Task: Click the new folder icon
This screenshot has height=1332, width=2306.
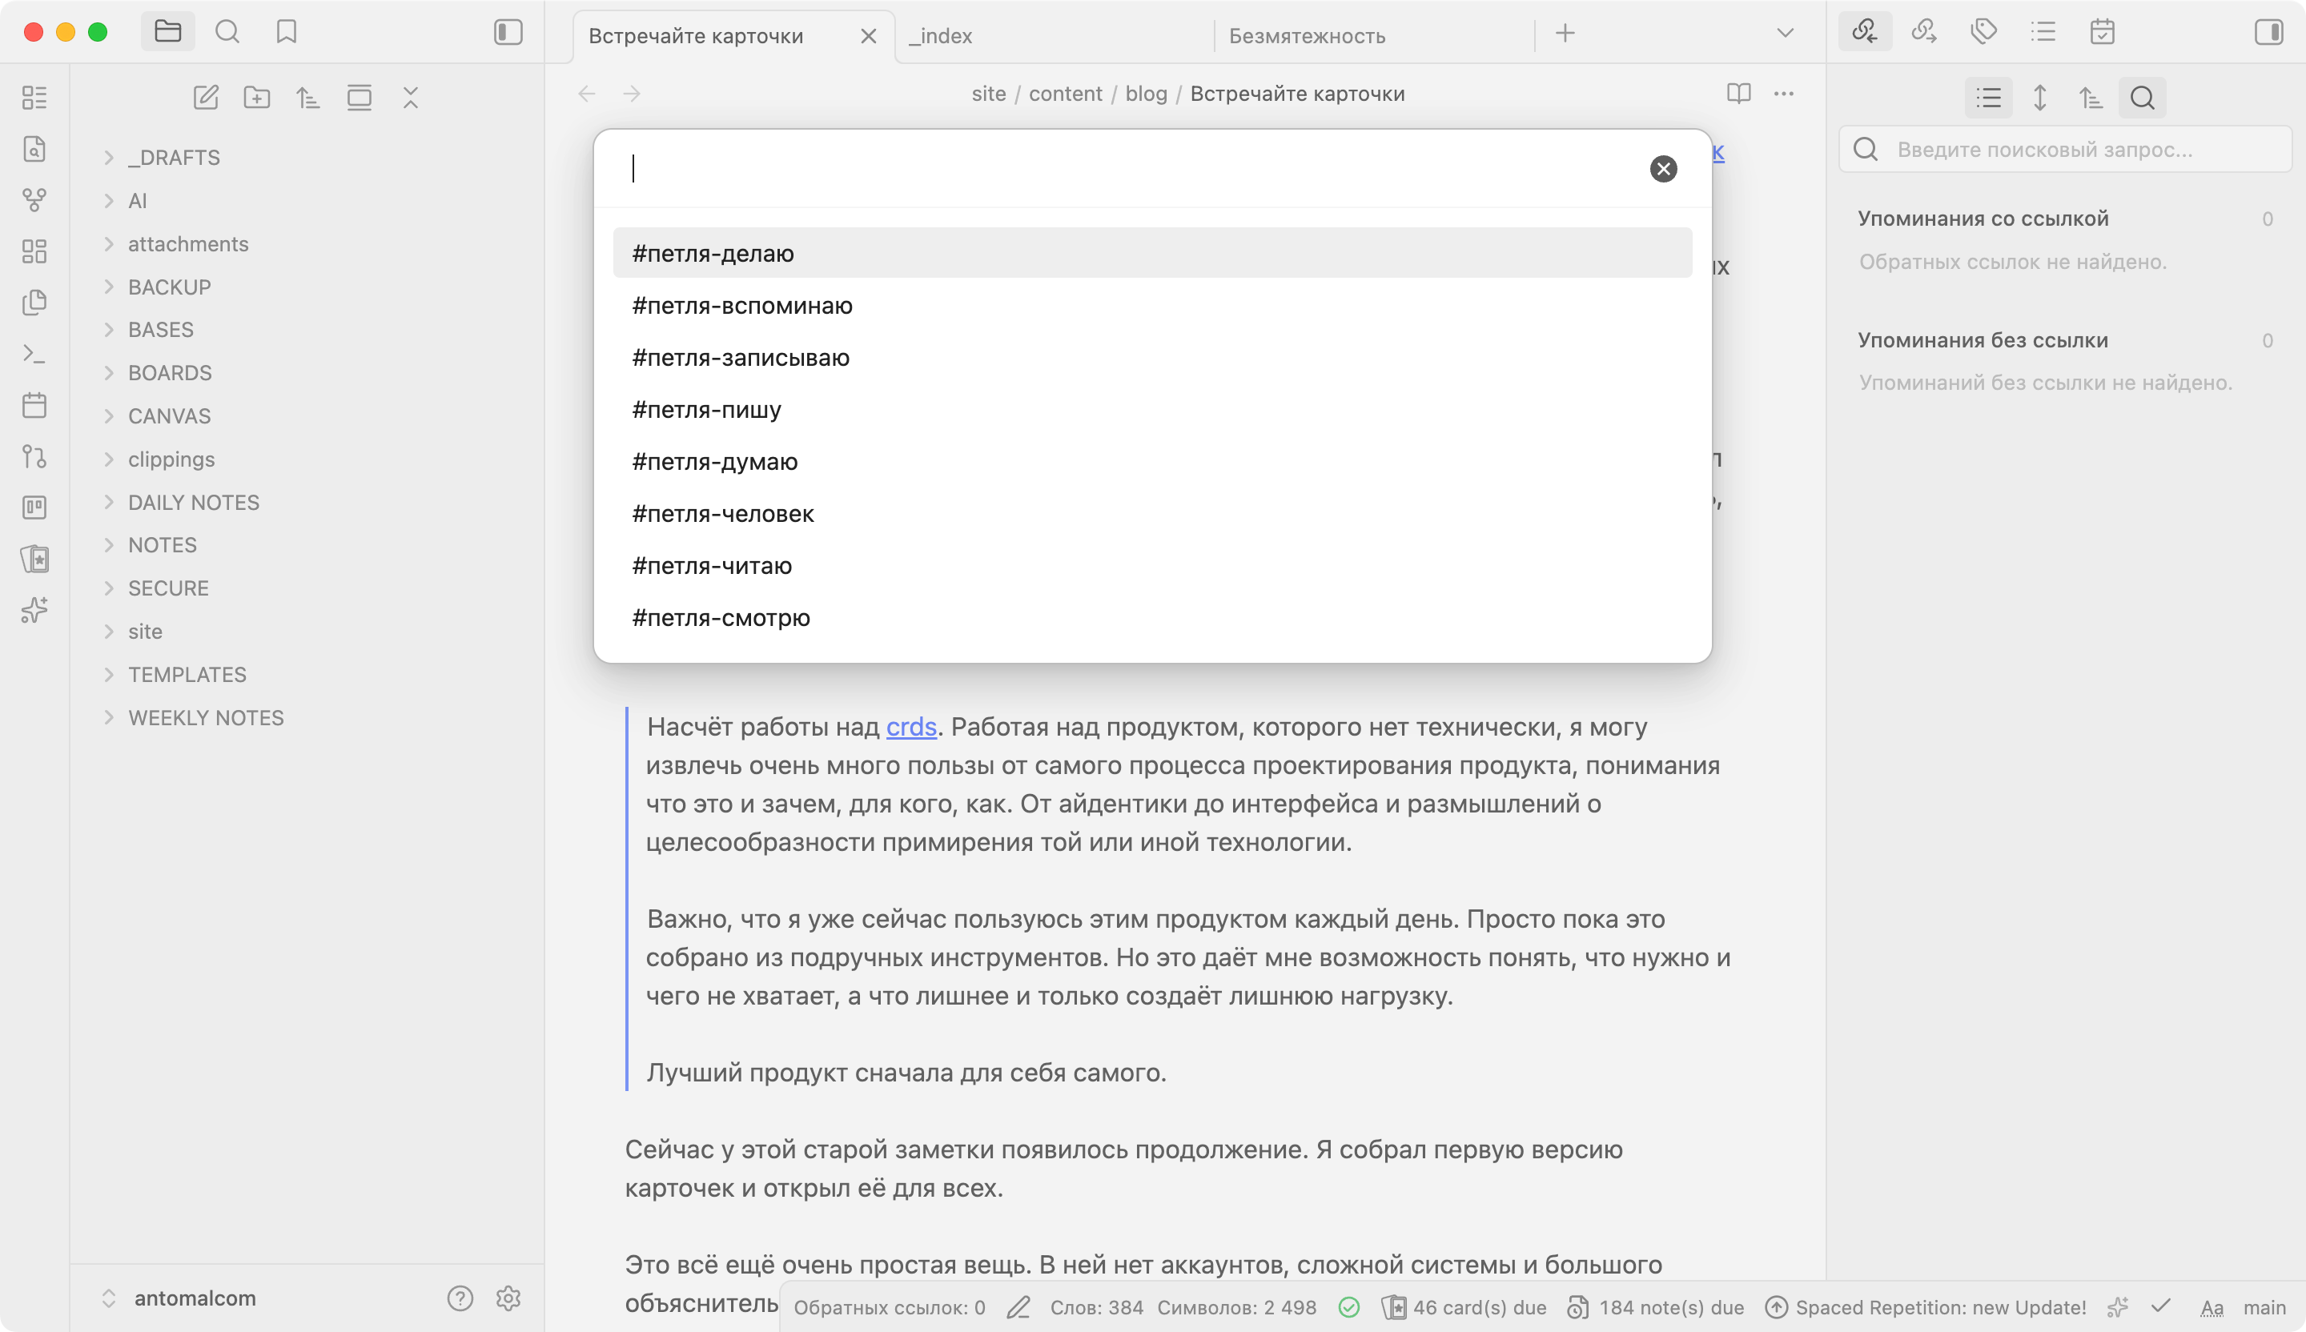Action: click(257, 97)
